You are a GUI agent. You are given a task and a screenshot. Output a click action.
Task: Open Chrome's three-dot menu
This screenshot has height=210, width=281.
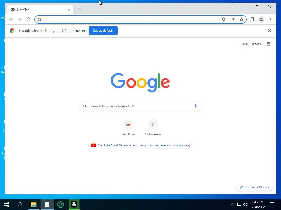(x=270, y=19)
